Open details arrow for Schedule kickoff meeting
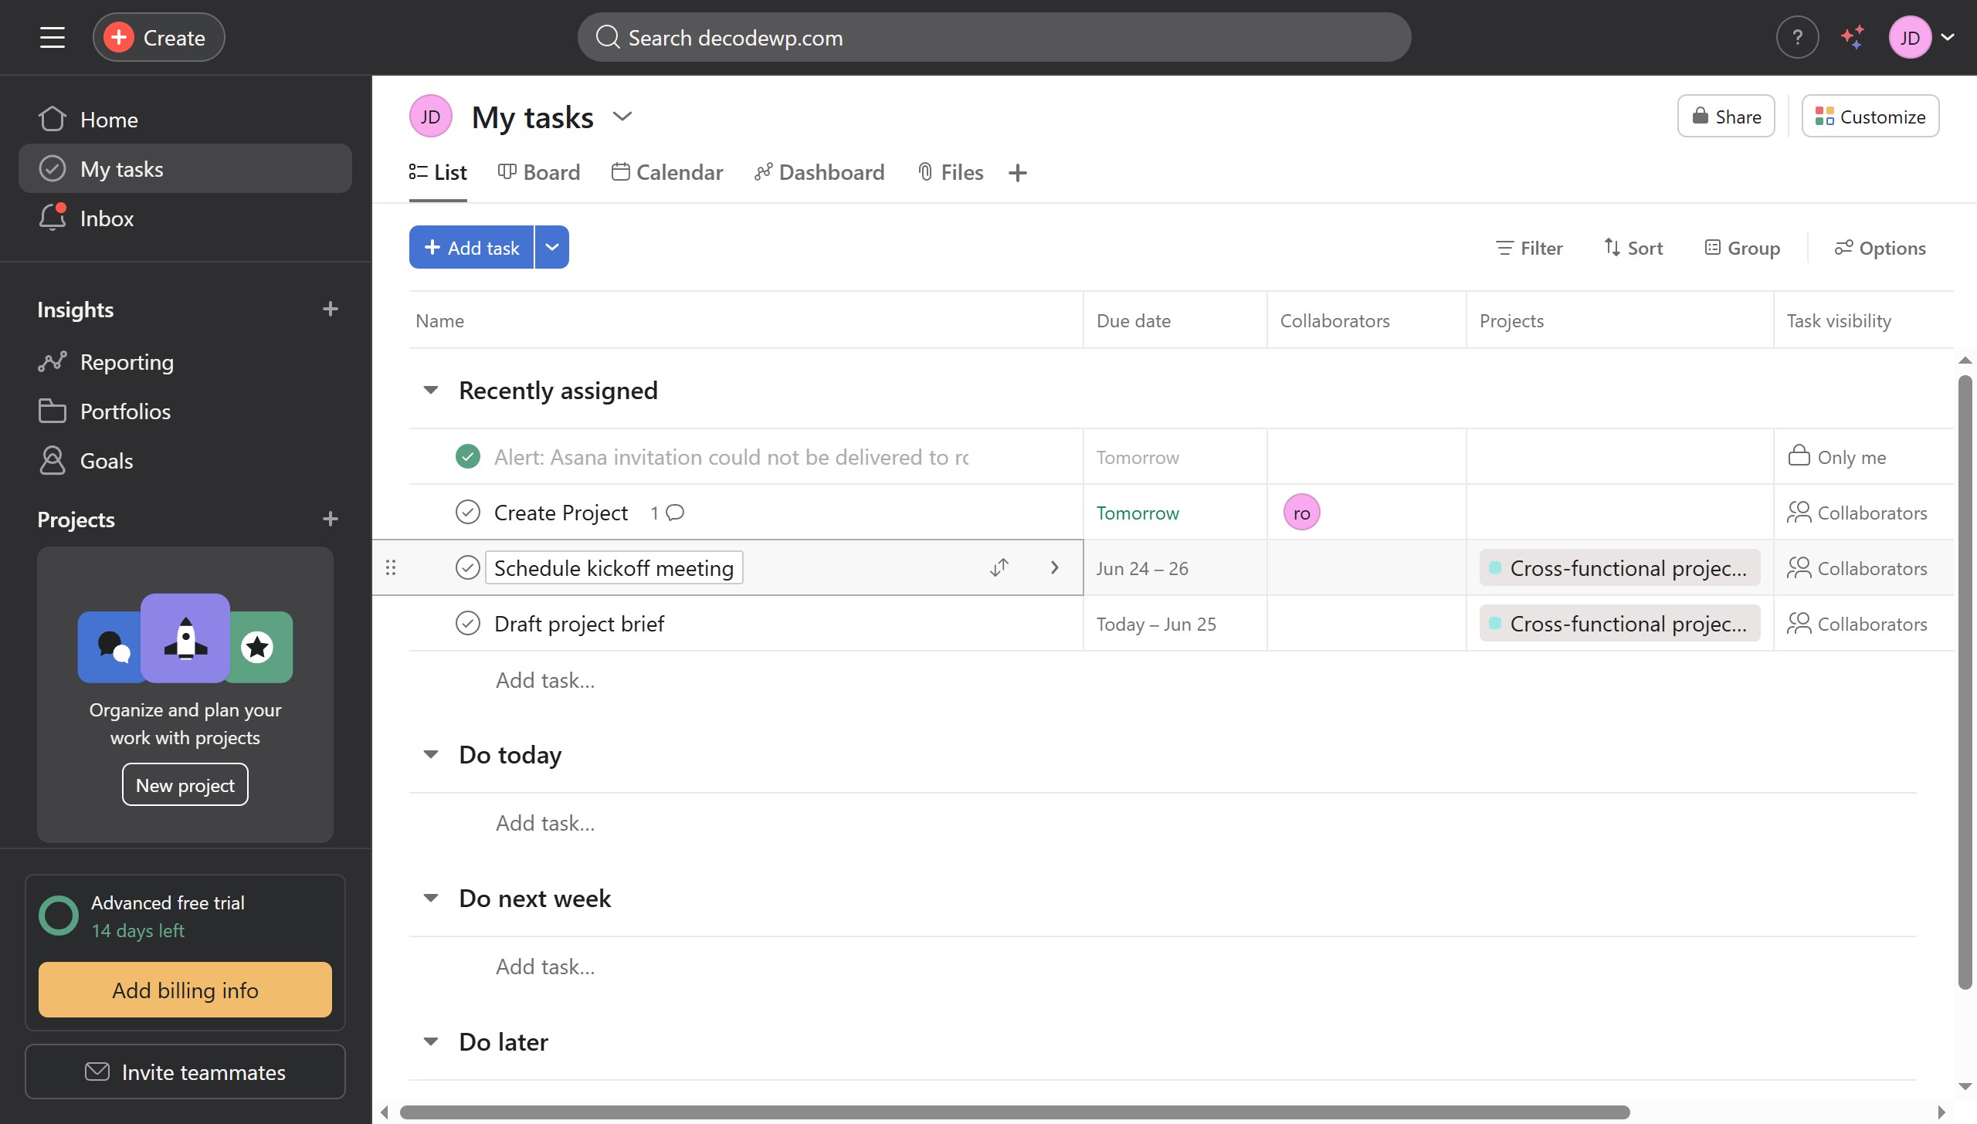This screenshot has height=1124, width=1977. tap(1055, 567)
